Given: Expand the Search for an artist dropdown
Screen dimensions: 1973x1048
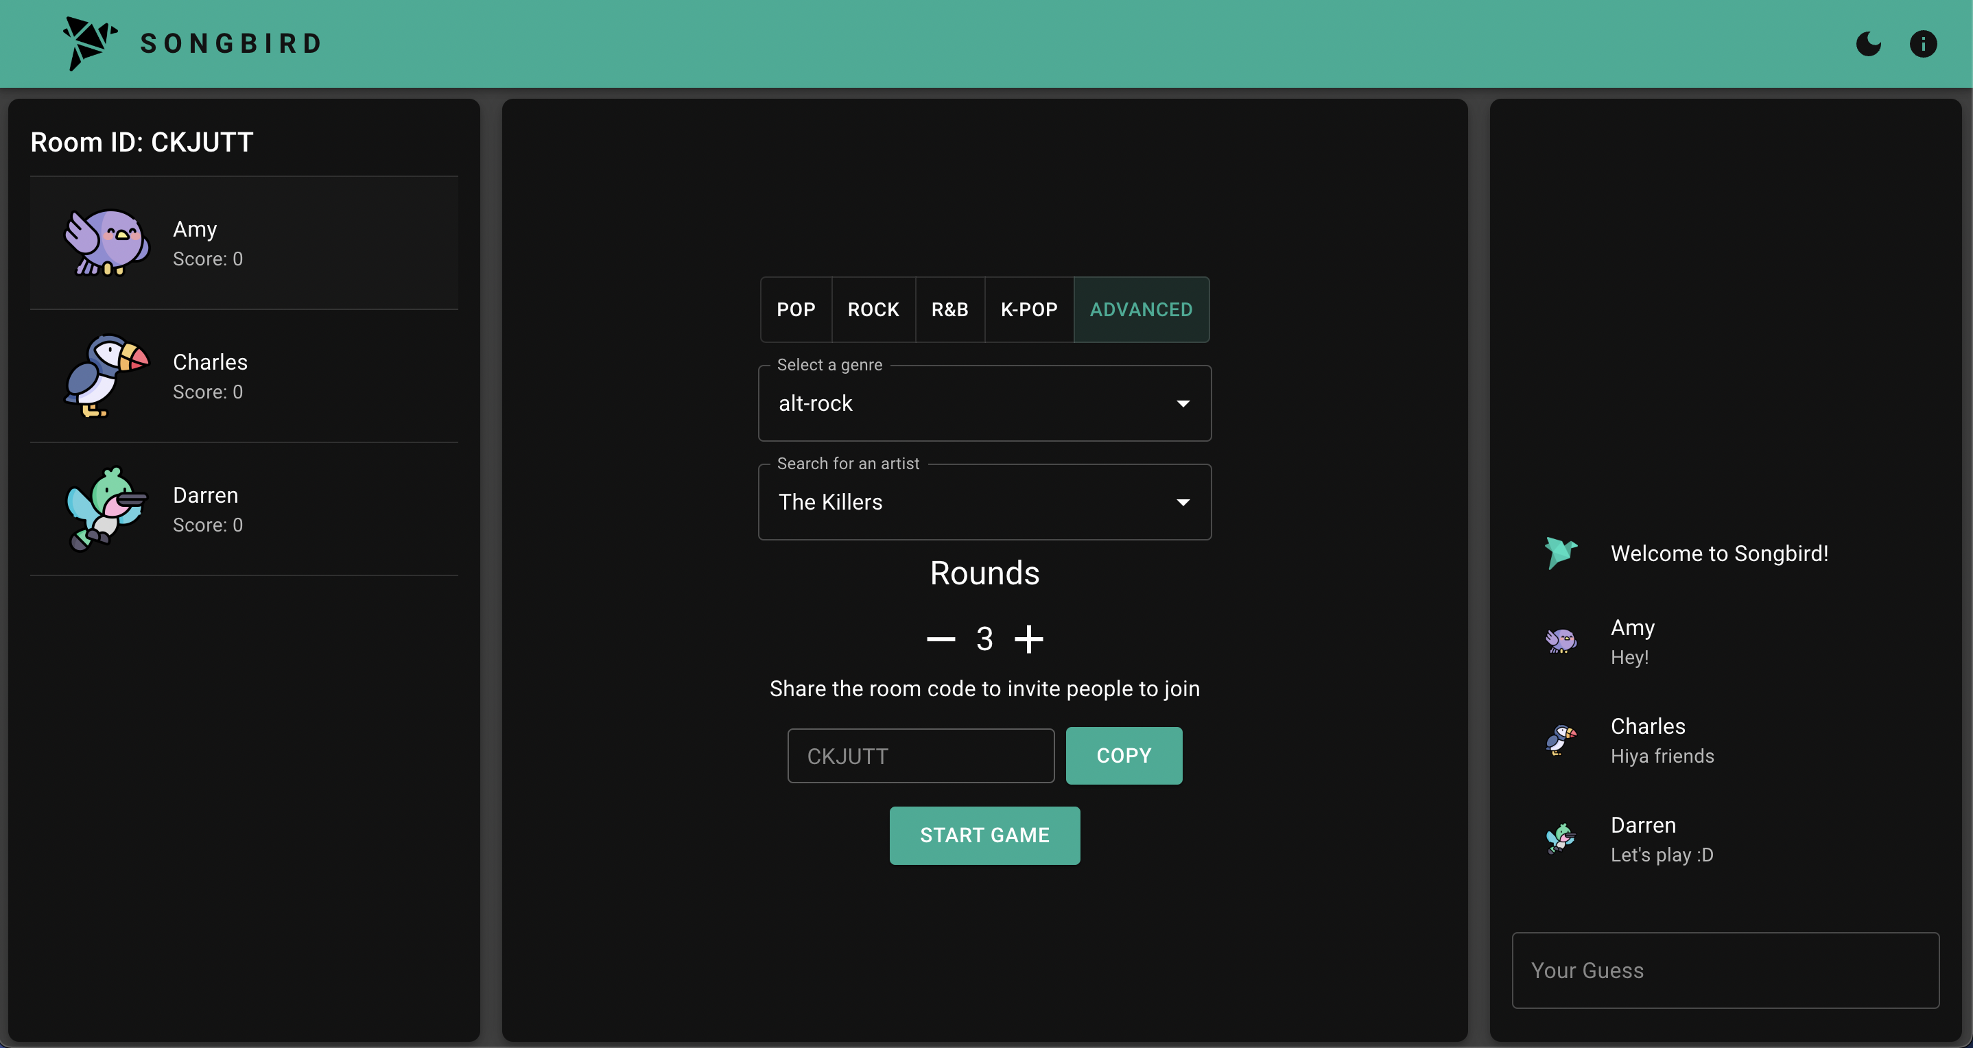Looking at the screenshot, I should click(x=984, y=502).
